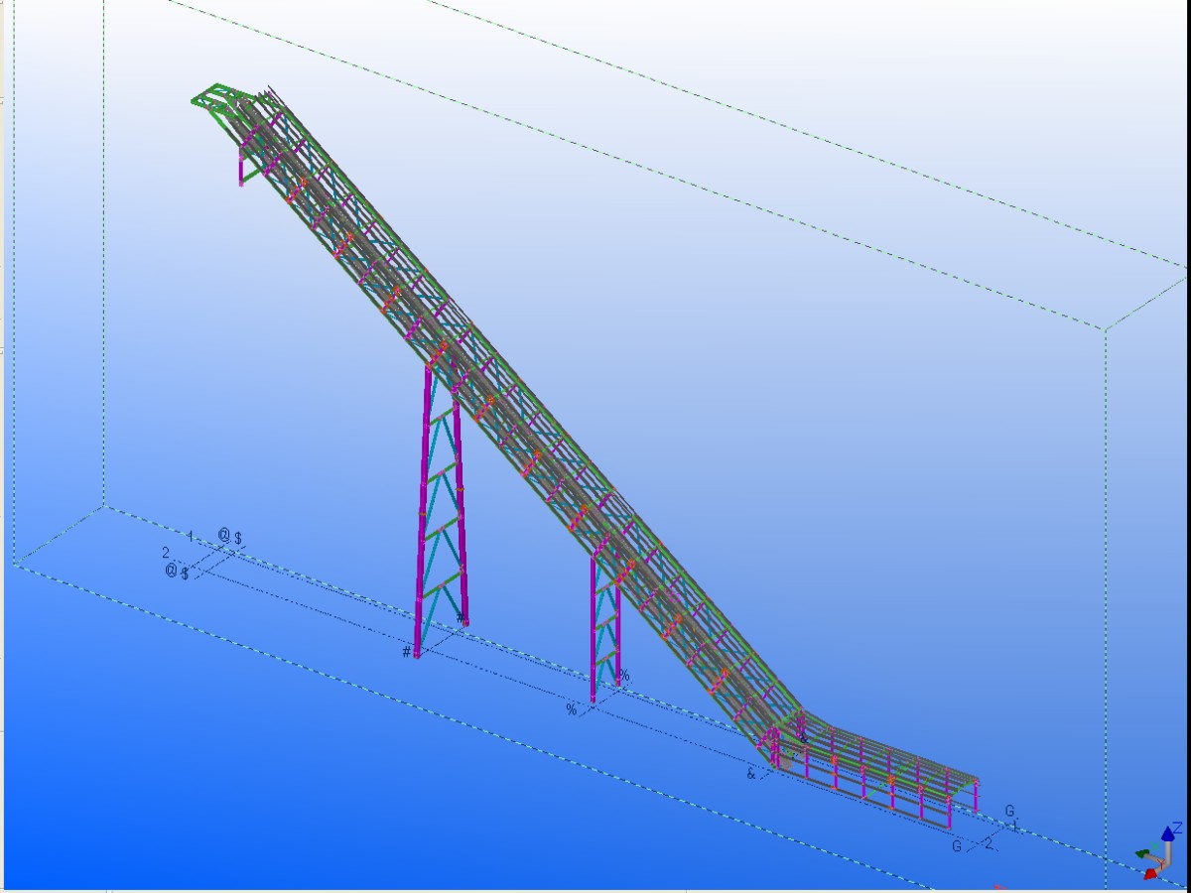Select the magenta end post of the low platform

pyautogui.click(x=977, y=796)
